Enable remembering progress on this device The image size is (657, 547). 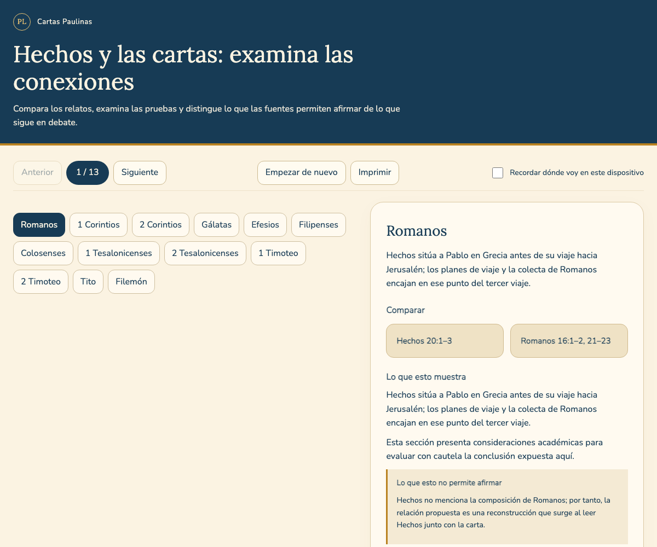click(498, 173)
